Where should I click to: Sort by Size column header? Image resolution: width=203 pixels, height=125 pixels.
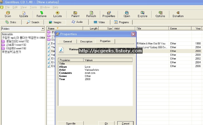(106, 28)
